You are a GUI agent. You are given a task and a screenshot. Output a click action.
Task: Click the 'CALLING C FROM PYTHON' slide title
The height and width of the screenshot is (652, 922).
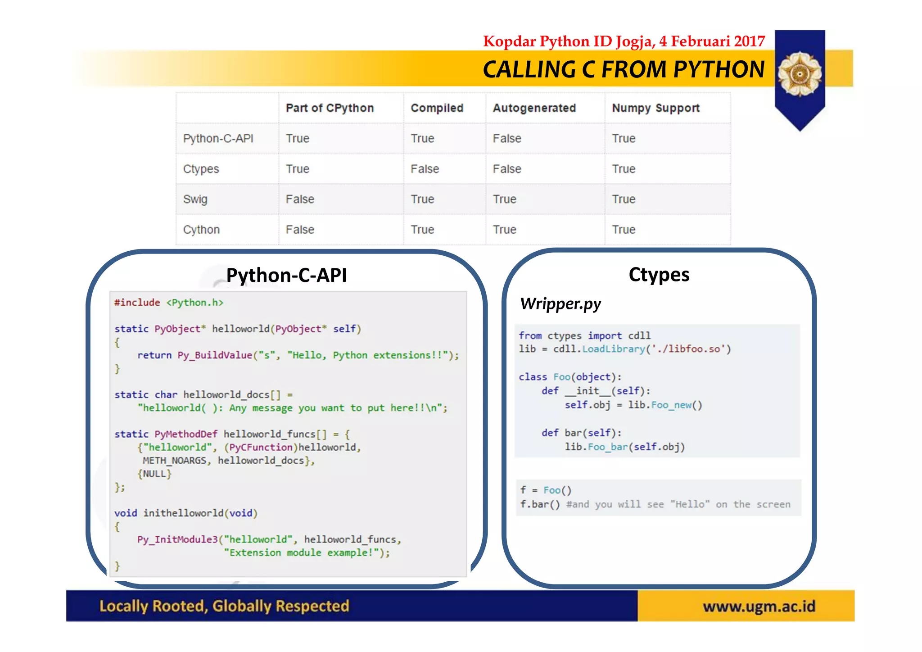click(624, 69)
